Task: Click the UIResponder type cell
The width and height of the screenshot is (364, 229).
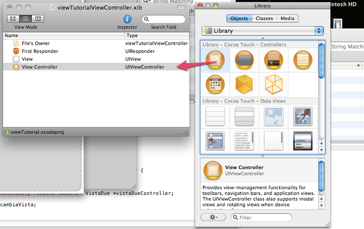Action: tap(140, 51)
